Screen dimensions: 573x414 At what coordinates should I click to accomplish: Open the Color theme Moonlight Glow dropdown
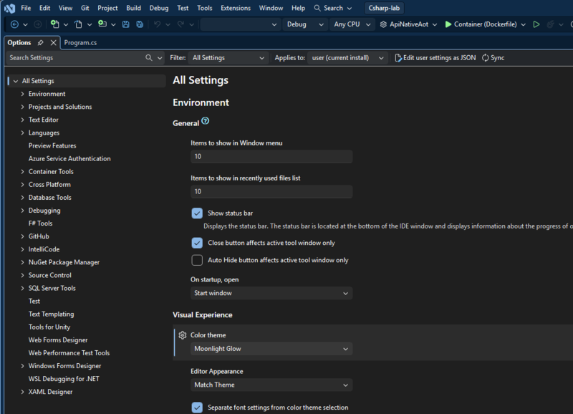pos(271,349)
